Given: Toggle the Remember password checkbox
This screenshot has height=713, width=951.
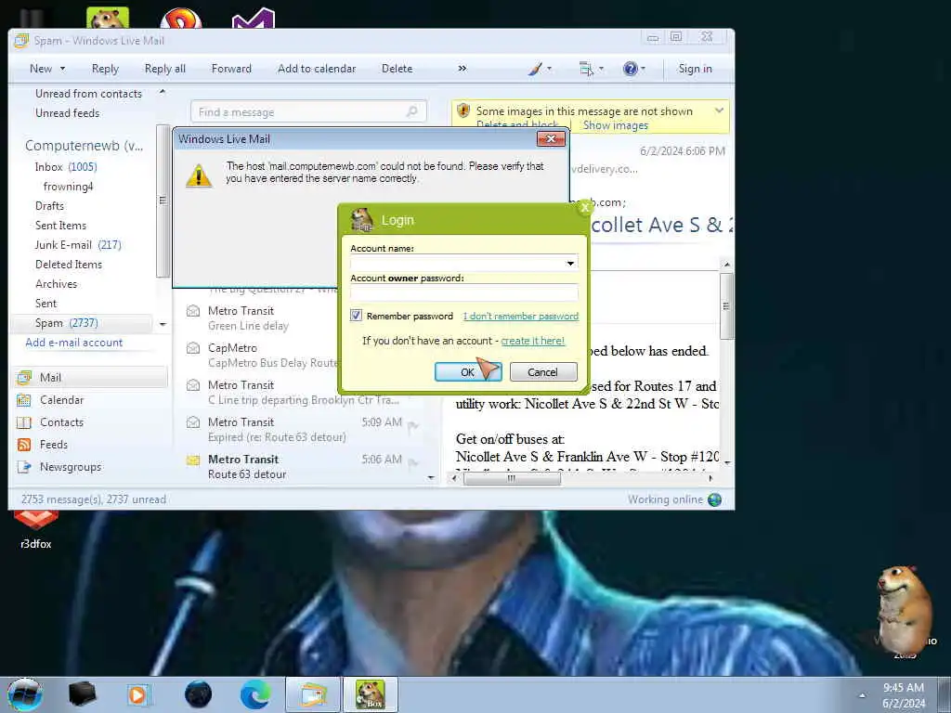Looking at the screenshot, I should pyautogui.click(x=356, y=316).
